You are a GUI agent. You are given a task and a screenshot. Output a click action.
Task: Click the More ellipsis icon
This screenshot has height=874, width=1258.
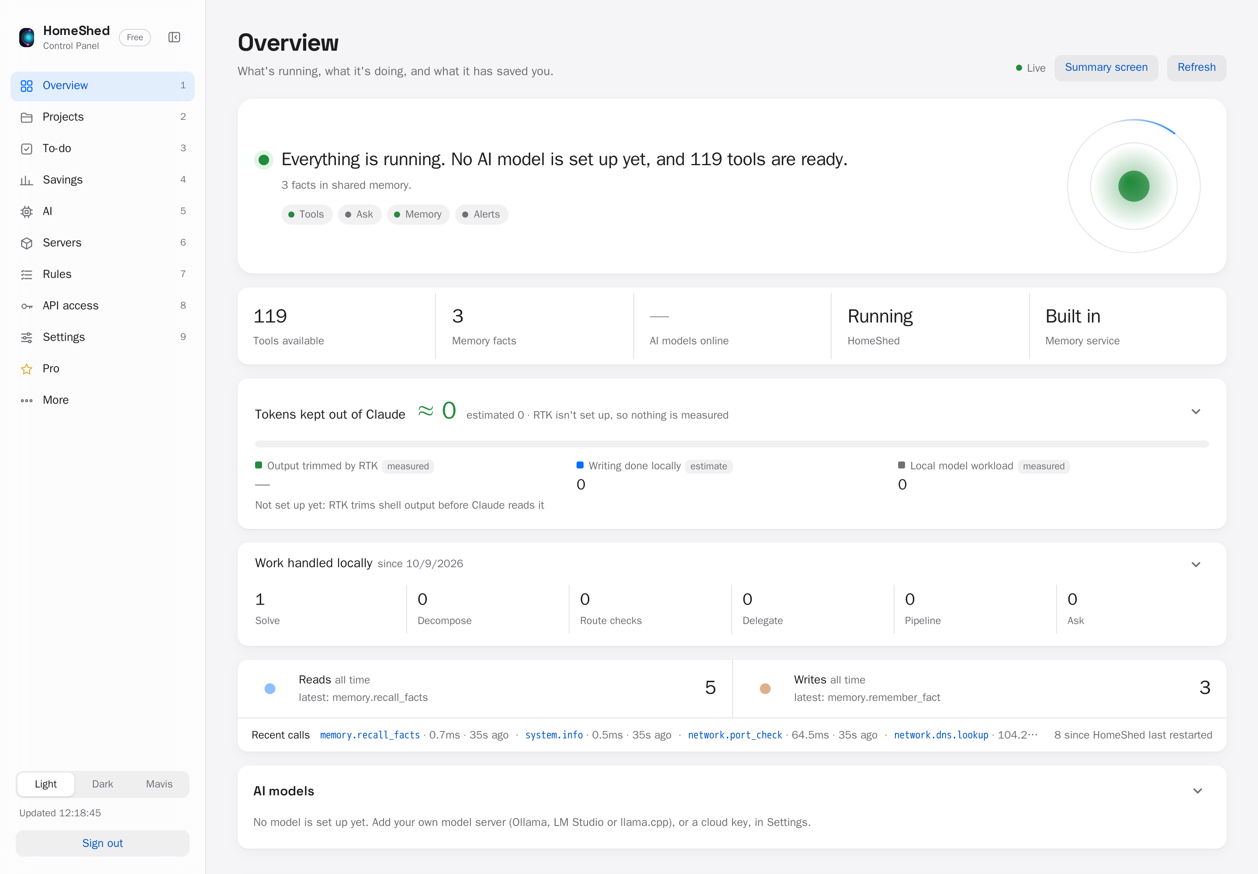pos(26,400)
